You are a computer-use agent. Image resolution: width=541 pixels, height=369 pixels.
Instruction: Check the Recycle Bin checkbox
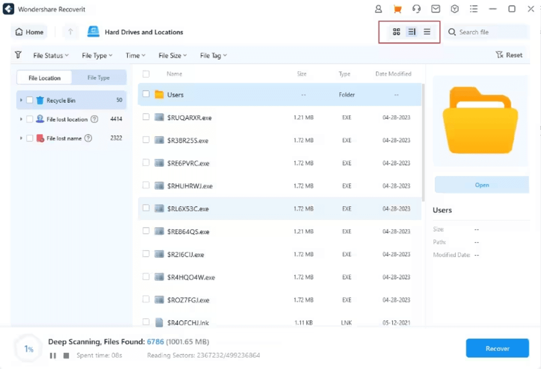point(30,99)
